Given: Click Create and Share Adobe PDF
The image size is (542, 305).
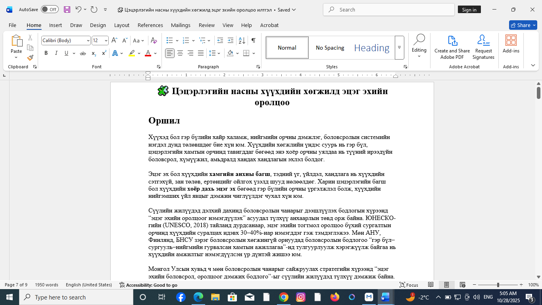Looking at the screenshot, I should pos(452,46).
